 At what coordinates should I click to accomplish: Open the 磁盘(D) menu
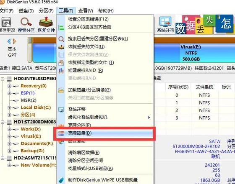26,11
